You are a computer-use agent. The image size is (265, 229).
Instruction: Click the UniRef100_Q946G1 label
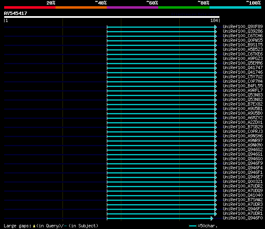(x=243, y=154)
